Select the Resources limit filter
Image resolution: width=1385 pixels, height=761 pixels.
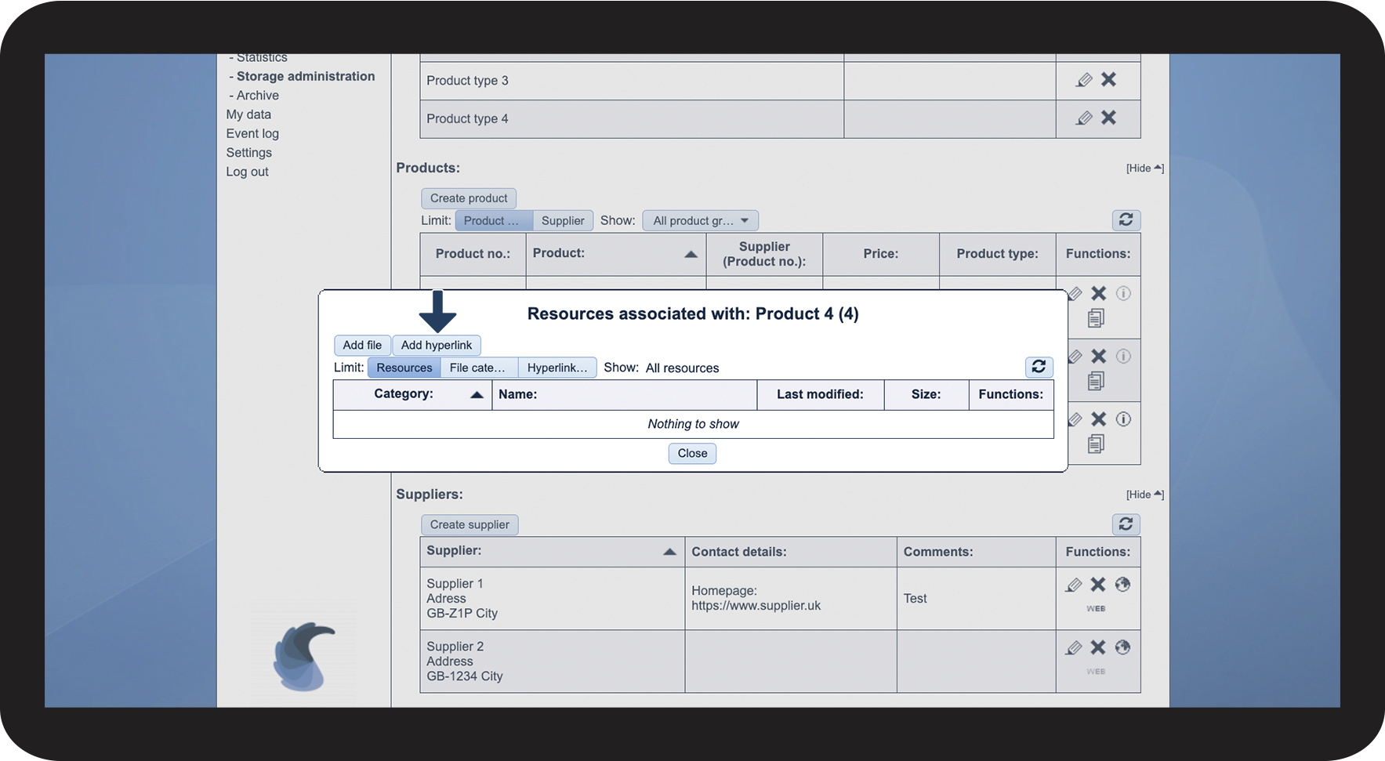404,368
